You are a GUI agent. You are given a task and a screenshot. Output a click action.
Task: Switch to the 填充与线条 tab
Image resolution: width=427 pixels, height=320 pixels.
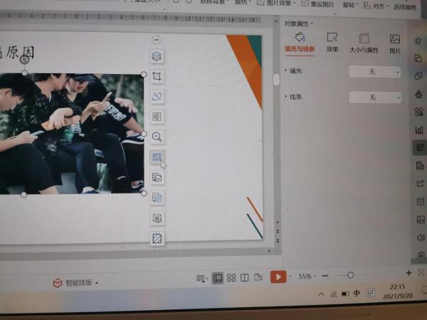tap(300, 43)
